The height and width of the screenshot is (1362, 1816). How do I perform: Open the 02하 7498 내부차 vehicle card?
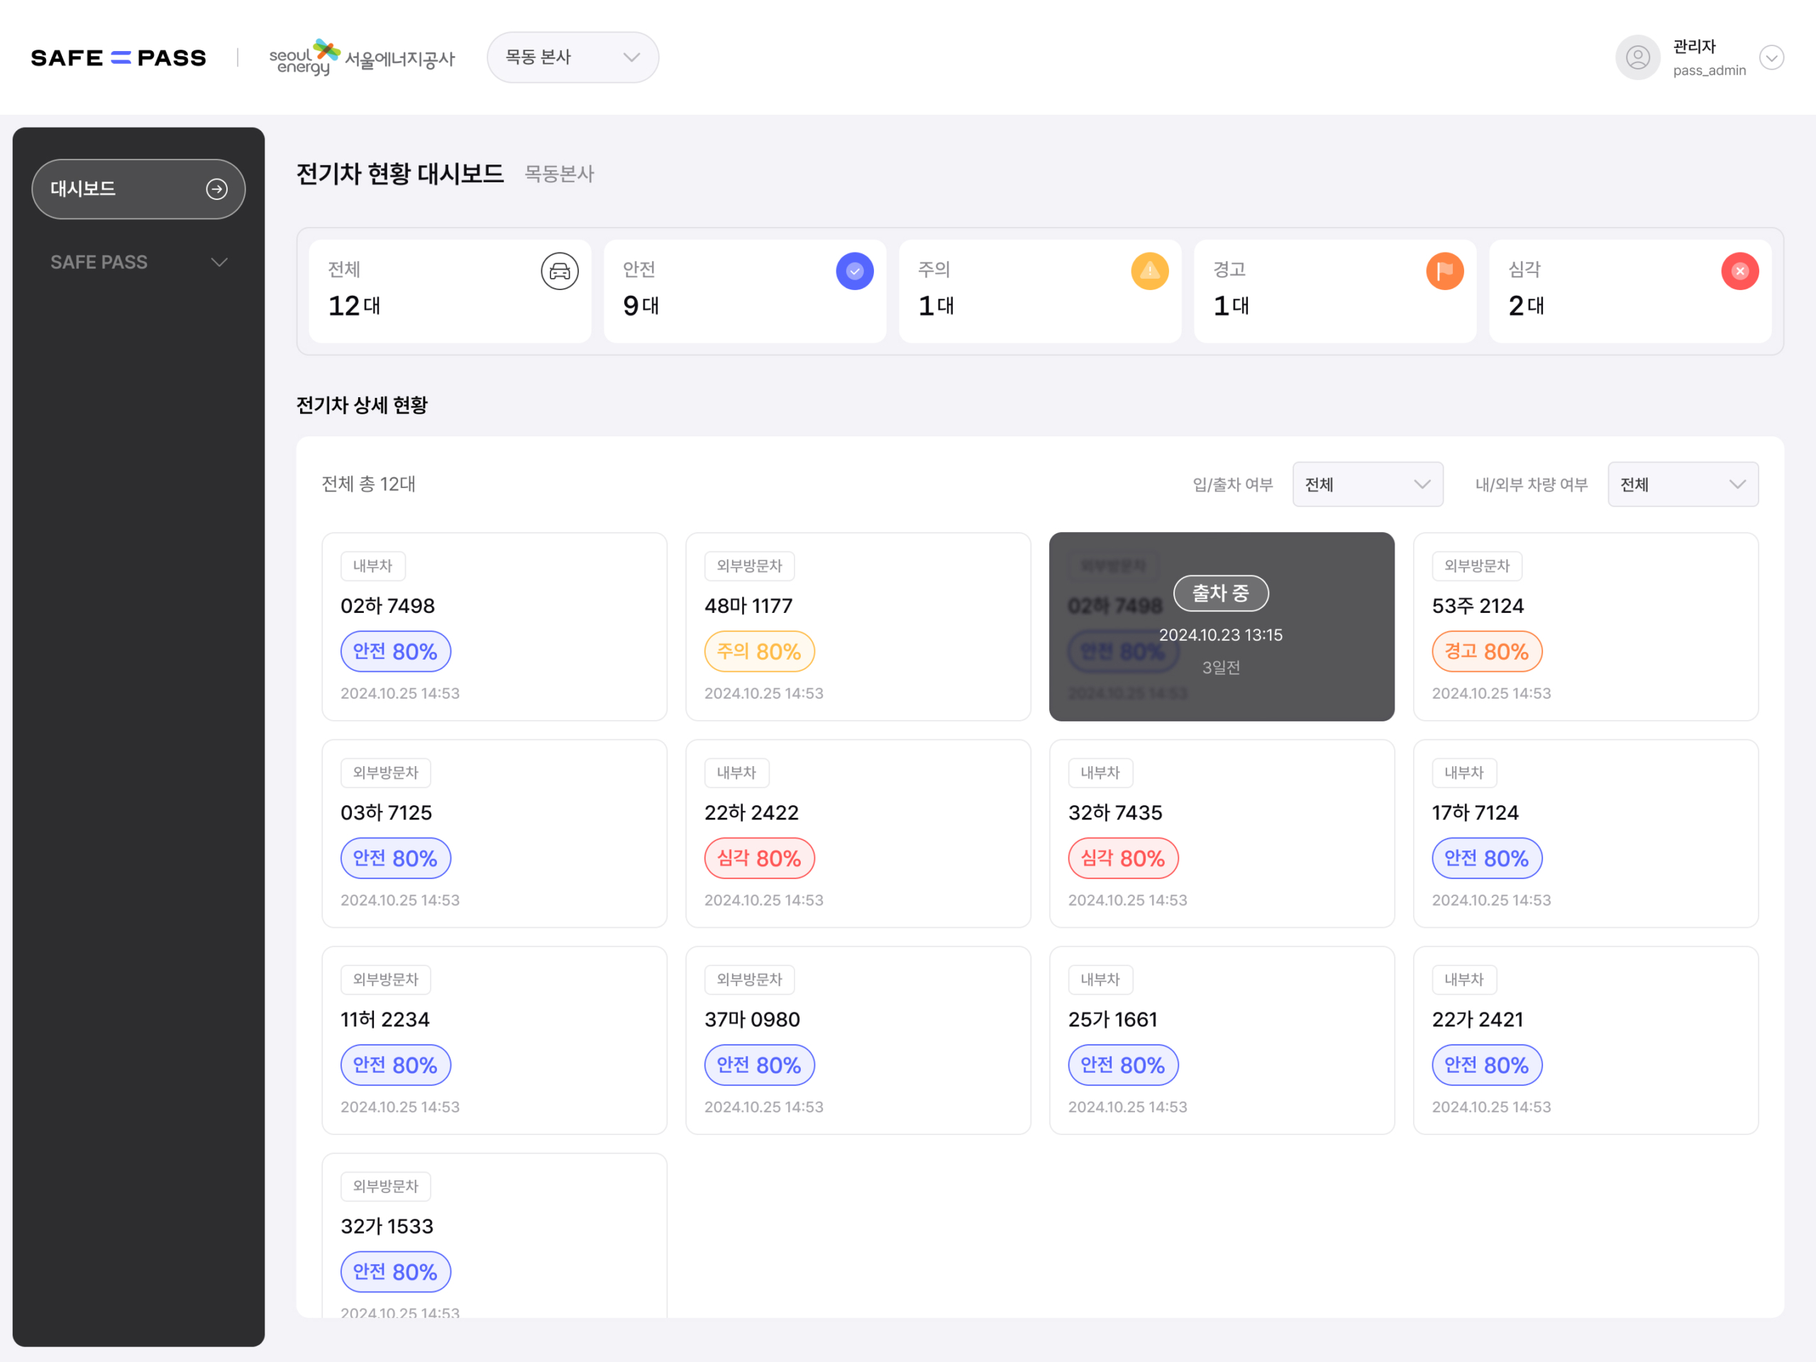(x=494, y=626)
